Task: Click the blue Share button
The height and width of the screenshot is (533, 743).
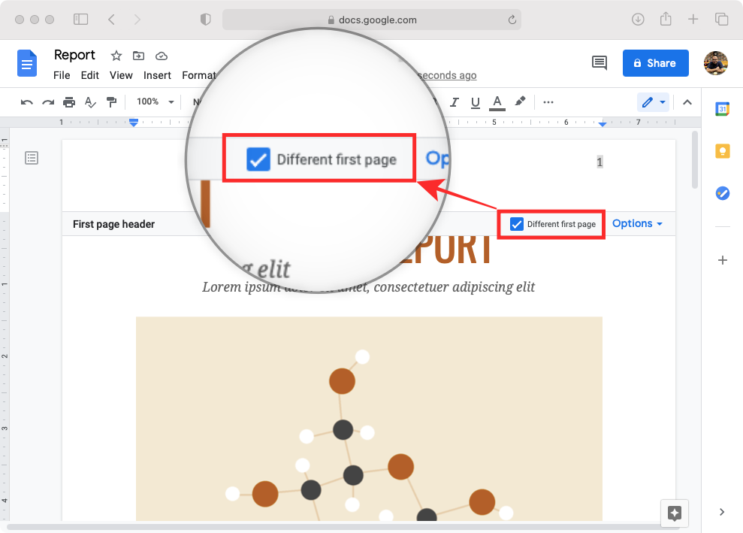Action: point(654,63)
